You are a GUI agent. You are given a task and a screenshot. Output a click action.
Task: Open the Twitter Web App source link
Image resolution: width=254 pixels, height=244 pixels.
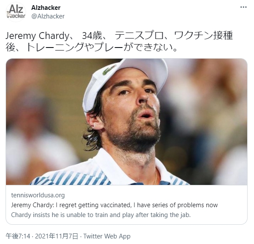[107, 236]
